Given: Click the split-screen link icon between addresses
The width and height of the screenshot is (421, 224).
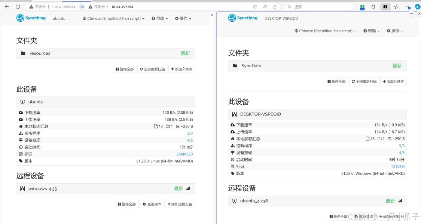Looking at the screenshot, I should click(x=82, y=7).
